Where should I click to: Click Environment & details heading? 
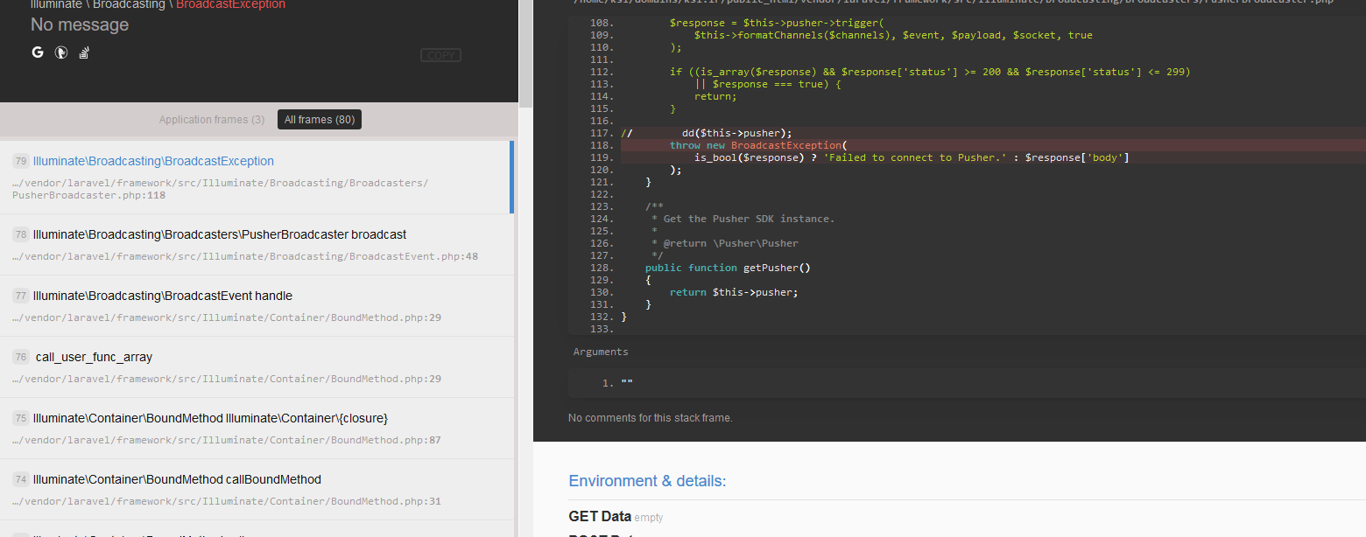pyautogui.click(x=647, y=481)
